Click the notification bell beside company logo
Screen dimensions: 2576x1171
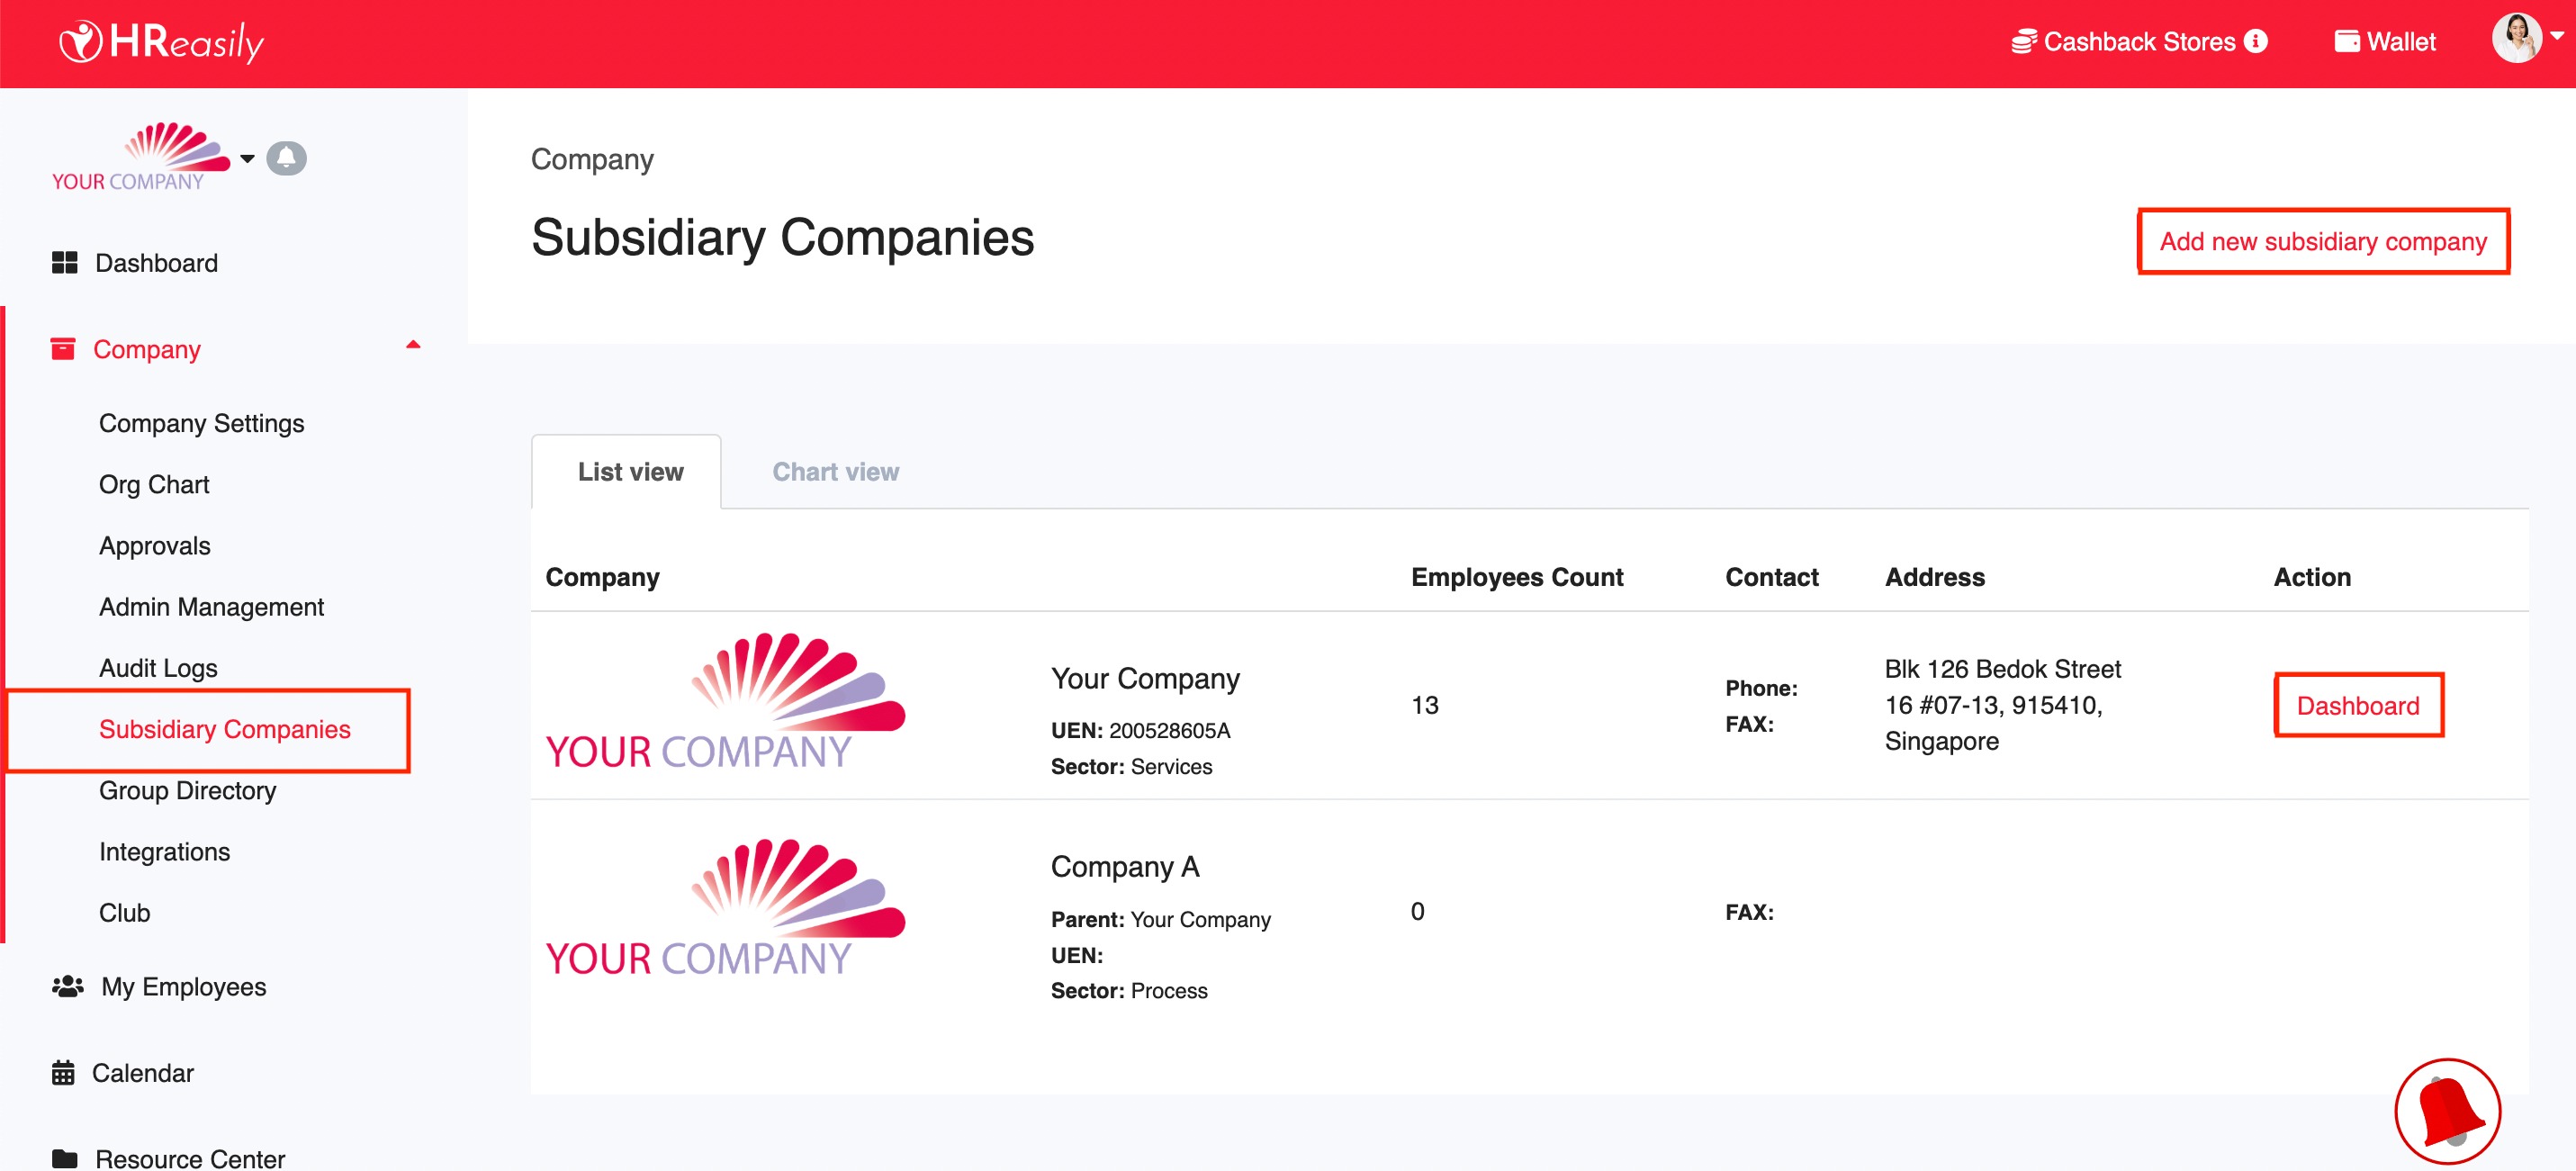tap(286, 158)
